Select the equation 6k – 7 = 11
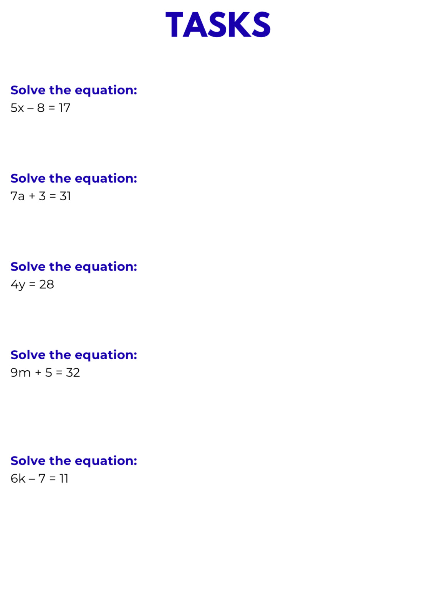The width and height of the screenshot is (437, 612). 39,478
